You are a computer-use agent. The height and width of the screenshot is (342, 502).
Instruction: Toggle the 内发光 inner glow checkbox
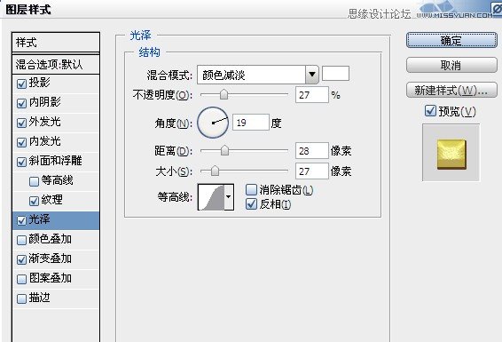coord(21,143)
